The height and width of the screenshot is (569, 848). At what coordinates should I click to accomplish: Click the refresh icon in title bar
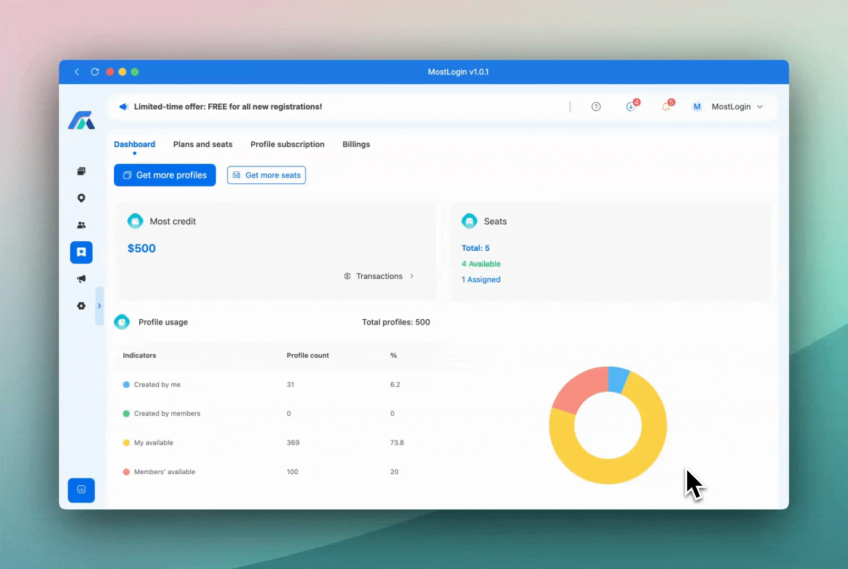click(x=95, y=72)
